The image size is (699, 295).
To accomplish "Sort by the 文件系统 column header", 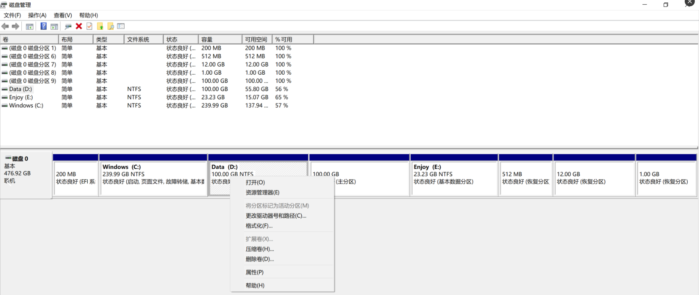I will pyautogui.click(x=143, y=39).
